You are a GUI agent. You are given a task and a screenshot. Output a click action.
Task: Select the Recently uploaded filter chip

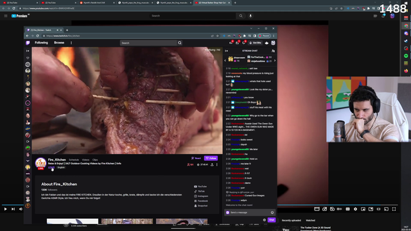[x=291, y=221]
